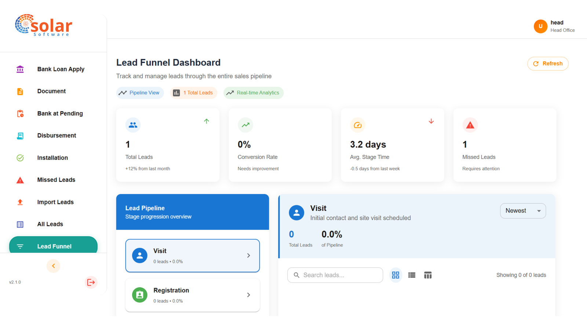Viewport: 587px width, 330px height.
Task: Collapse the sidebar with the left chevron
Action: pyautogui.click(x=53, y=266)
